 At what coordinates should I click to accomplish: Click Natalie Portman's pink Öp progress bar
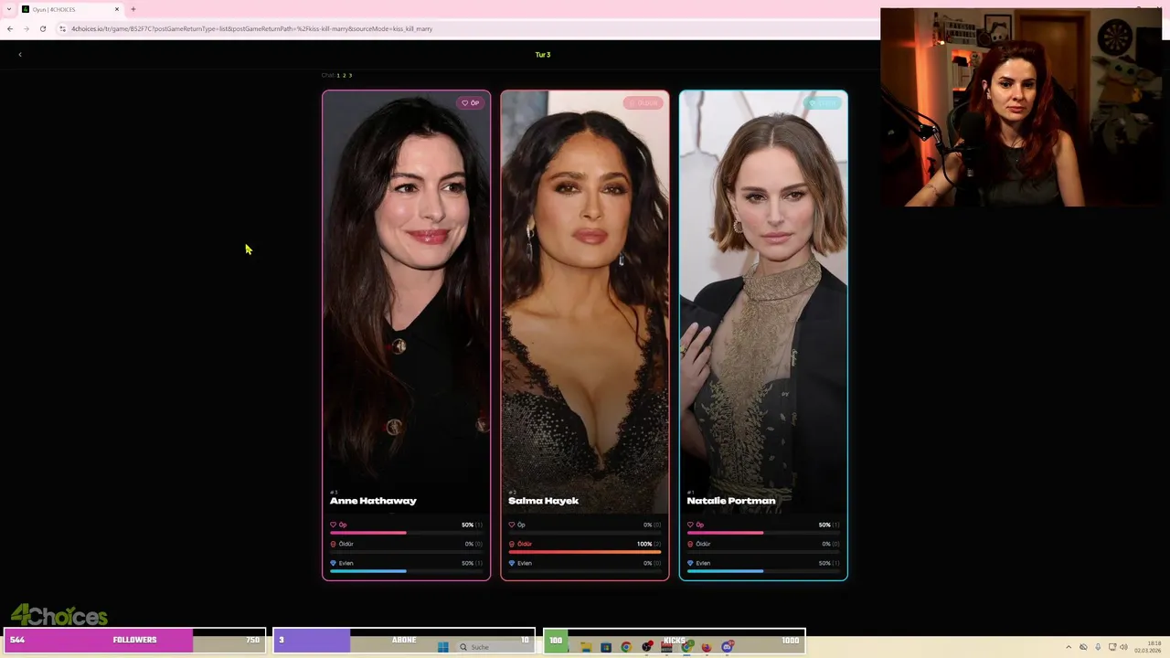725,533
